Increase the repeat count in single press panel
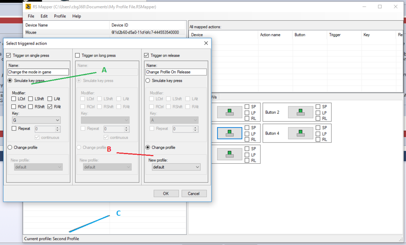406x245 pixels. (x=58, y=127)
